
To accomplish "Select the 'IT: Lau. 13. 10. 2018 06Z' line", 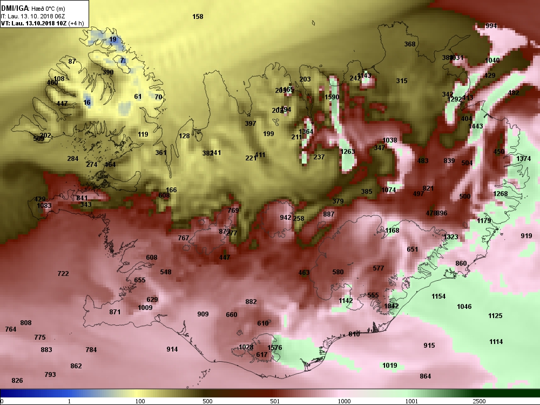I will point(33,16).
